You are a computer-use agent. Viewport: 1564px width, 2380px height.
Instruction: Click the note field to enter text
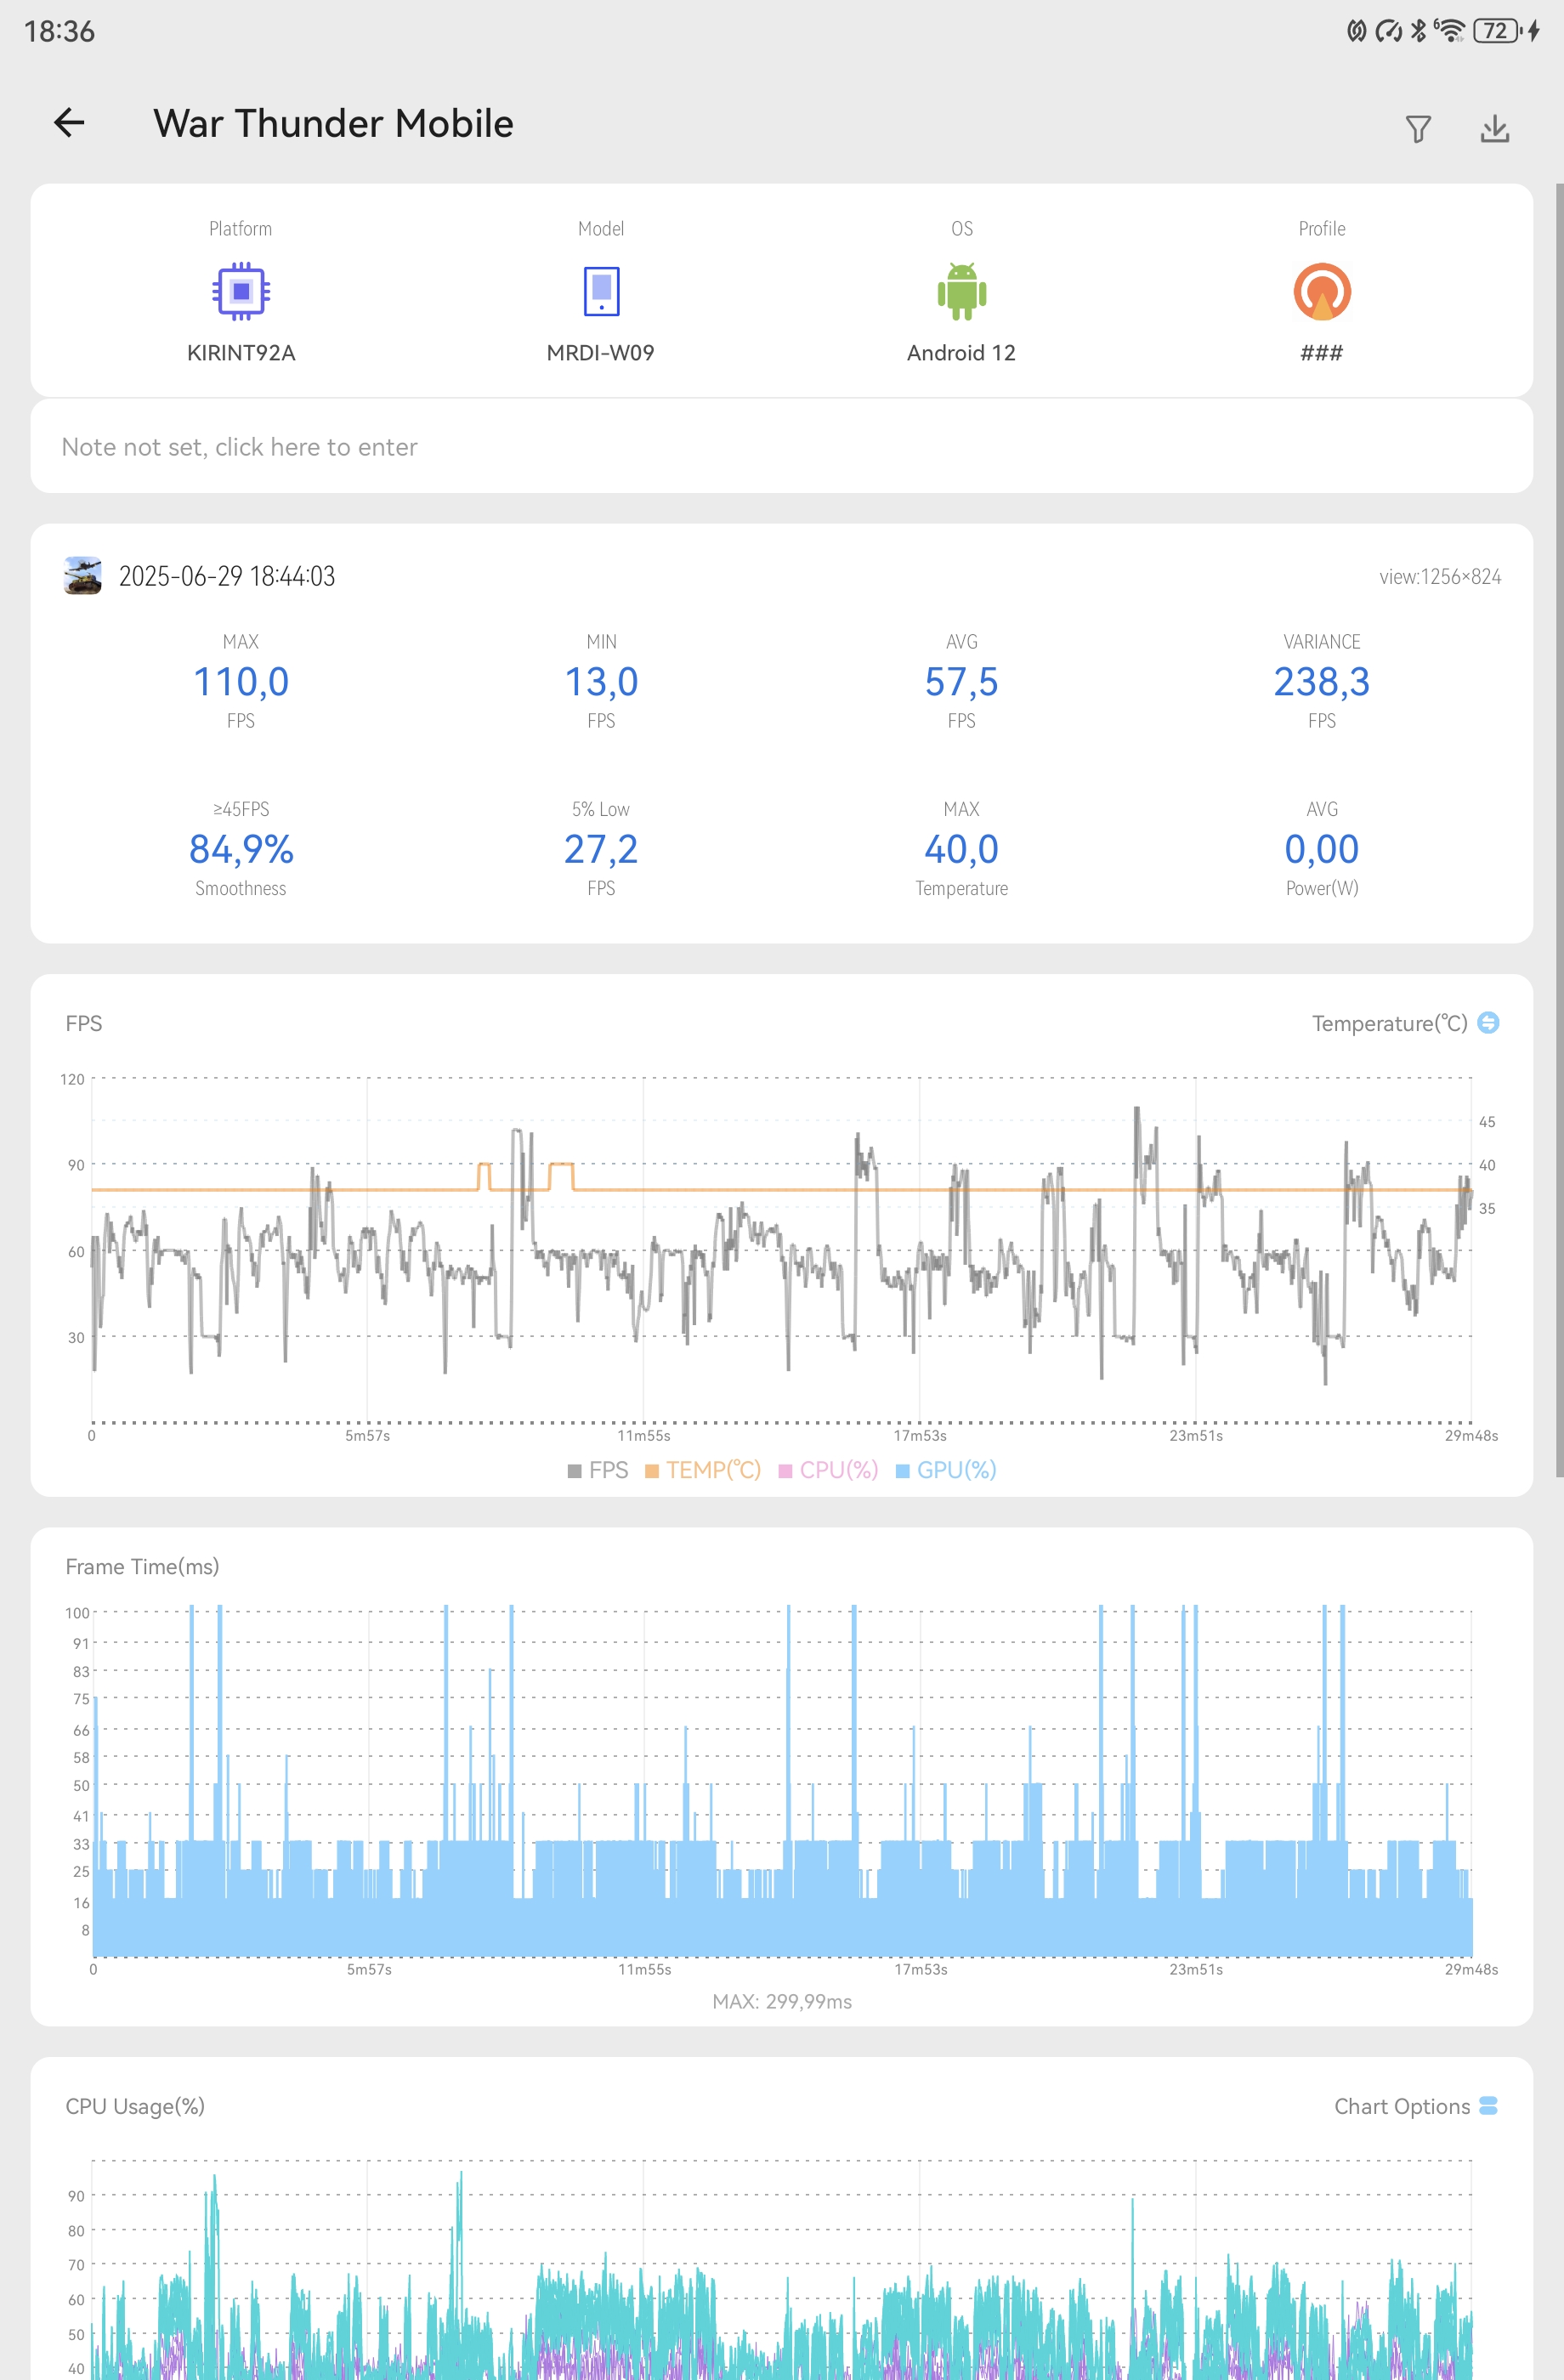click(781, 446)
